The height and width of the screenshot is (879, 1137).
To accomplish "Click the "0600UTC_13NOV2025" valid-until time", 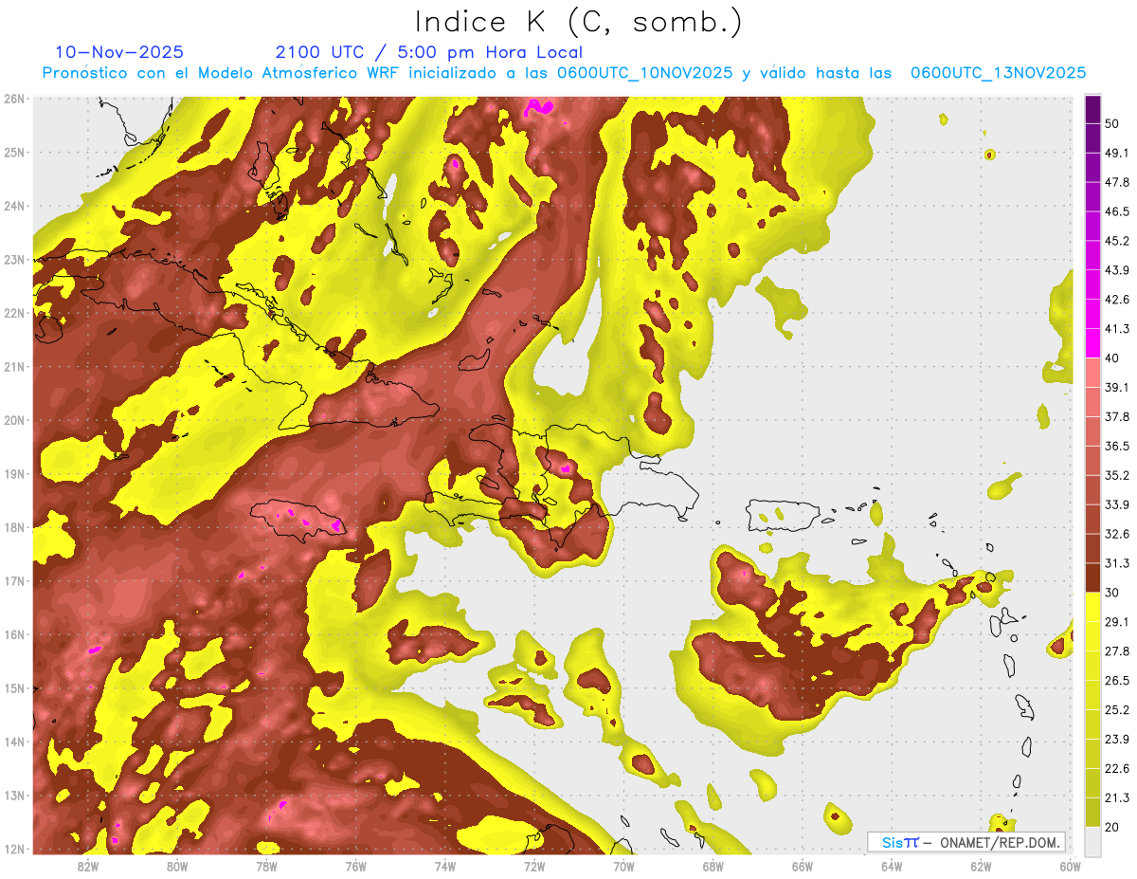I will (999, 73).
